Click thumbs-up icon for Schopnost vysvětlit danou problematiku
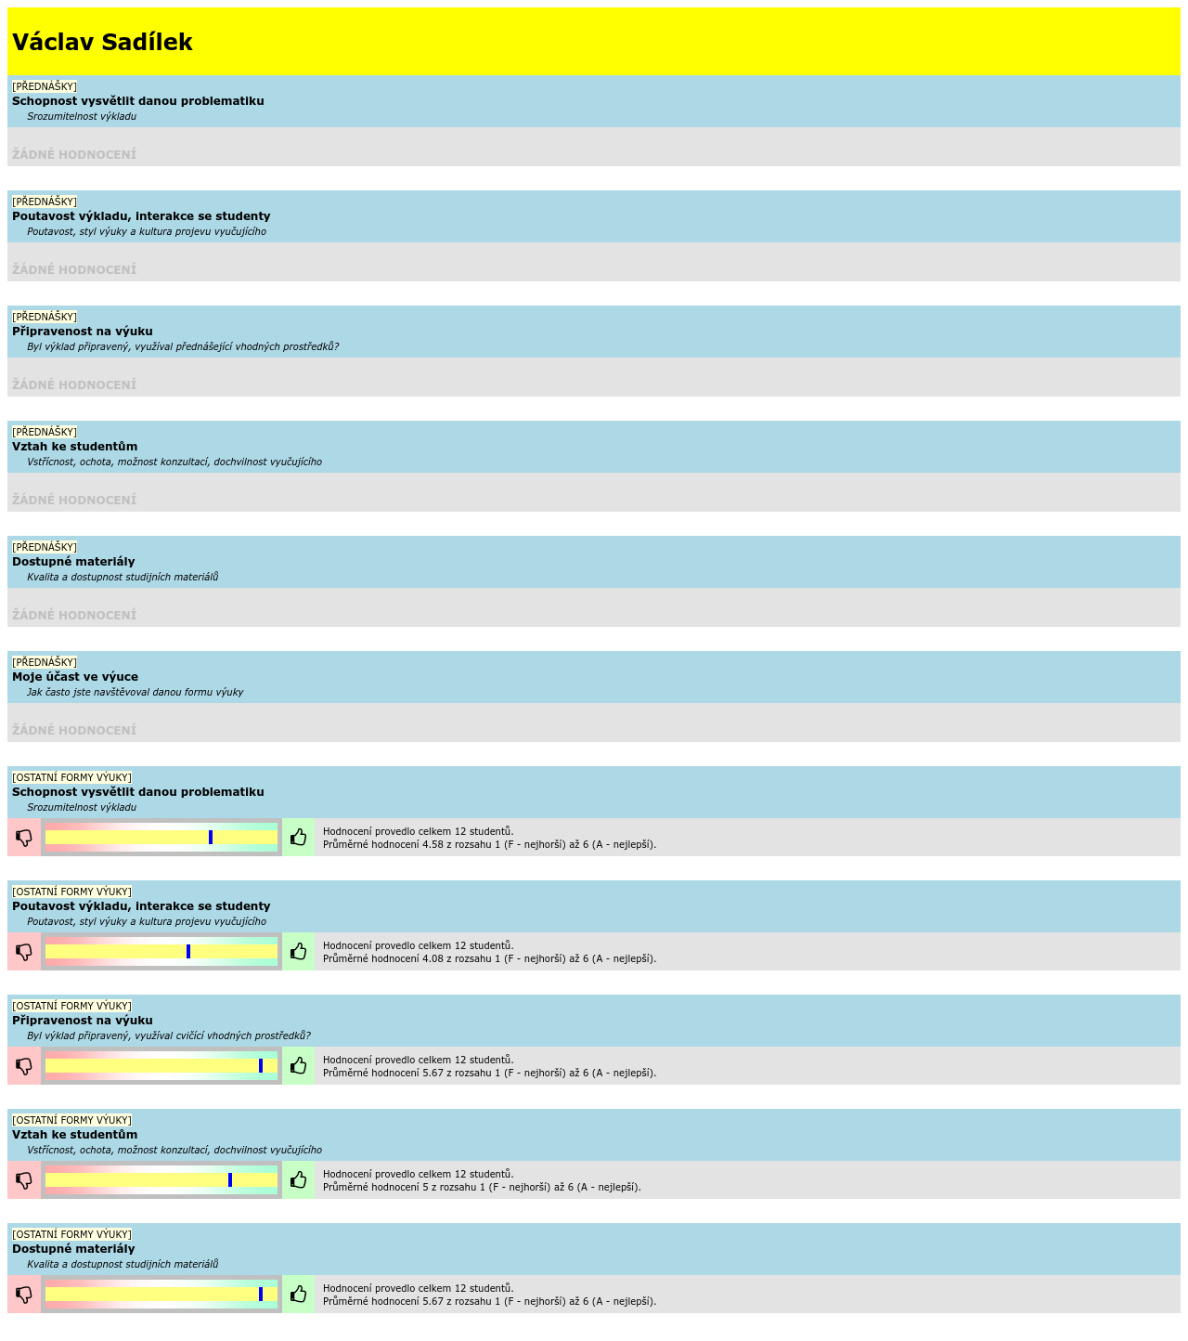The image size is (1188, 1341). pyautogui.click(x=299, y=838)
